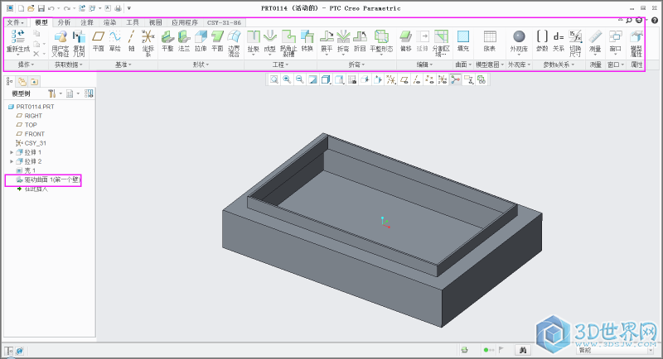
Task: Click the 切换尺寸 icon
Action: coord(575,37)
